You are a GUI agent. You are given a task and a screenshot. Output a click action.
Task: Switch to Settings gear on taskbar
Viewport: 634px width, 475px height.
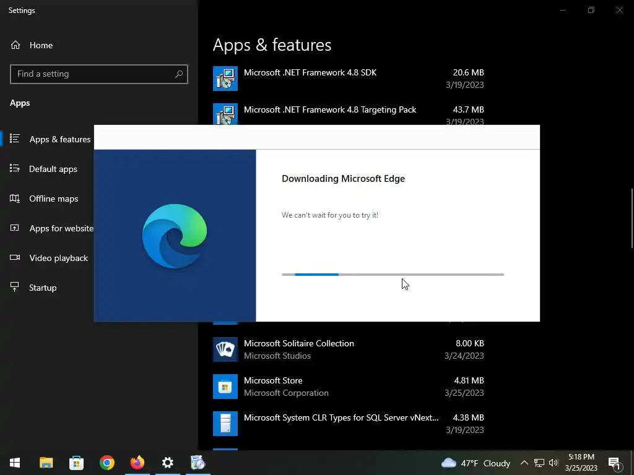tap(168, 463)
